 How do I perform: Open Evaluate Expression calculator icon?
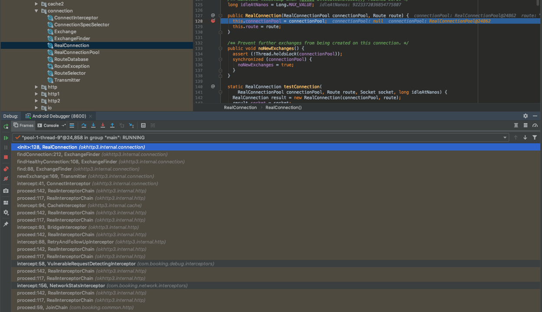(x=143, y=126)
